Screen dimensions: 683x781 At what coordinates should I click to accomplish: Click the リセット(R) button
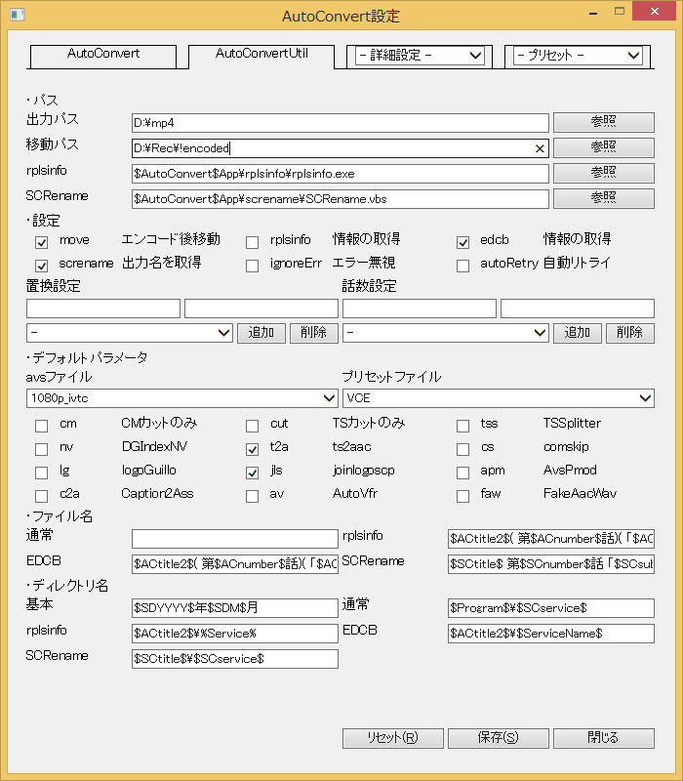(x=393, y=738)
